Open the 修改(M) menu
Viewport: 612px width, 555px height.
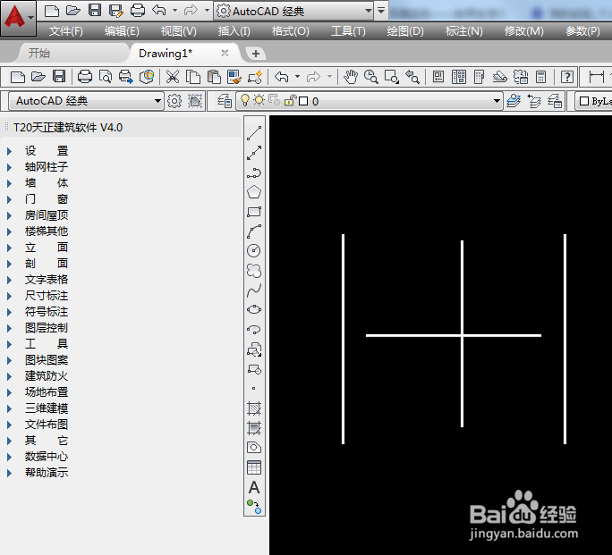pos(523,30)
